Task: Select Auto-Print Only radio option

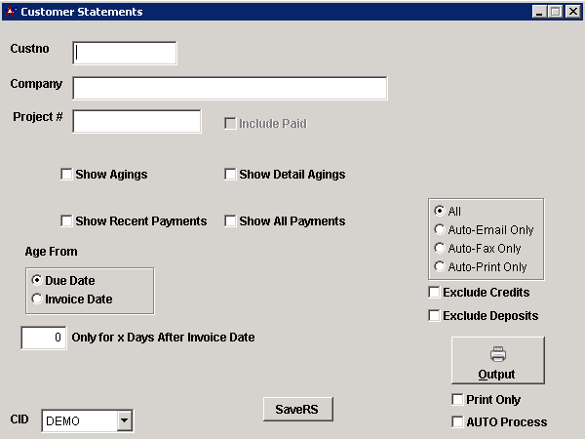Action: coord(440,267)
